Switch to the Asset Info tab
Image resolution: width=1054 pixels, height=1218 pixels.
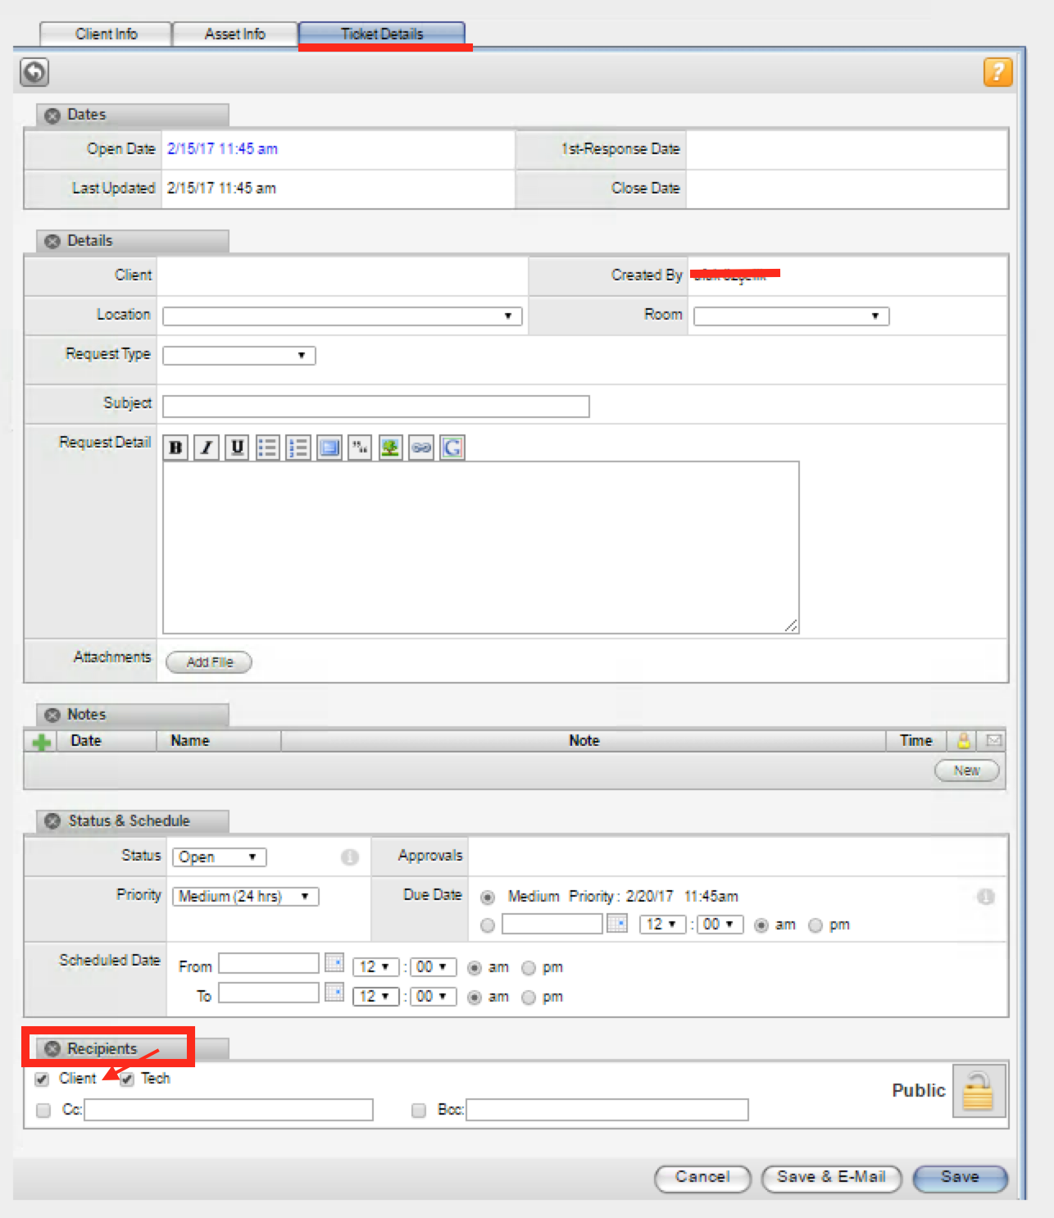point(234,34)
